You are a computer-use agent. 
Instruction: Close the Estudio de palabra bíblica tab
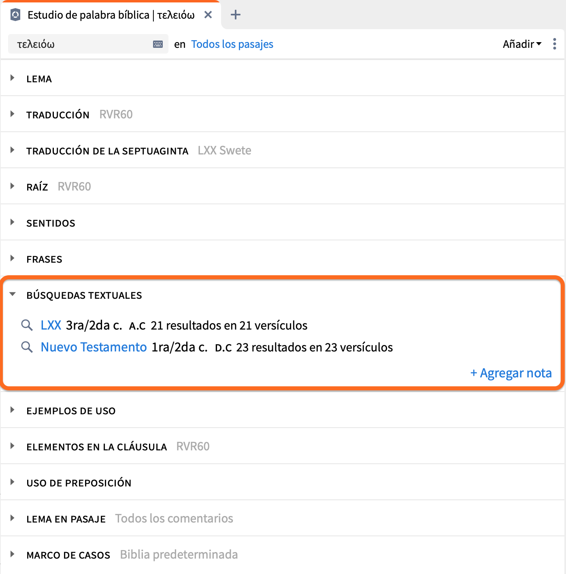[x=208, y=15]
